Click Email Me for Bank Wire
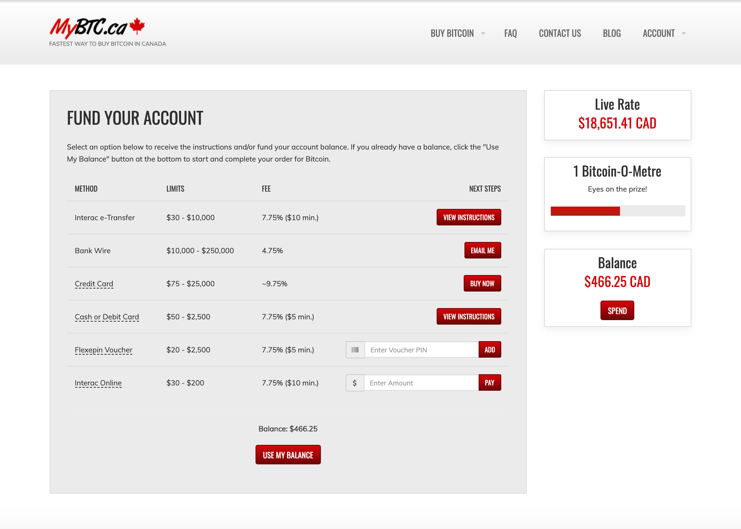This screenshot has height=529, width=741. click(482, 250)
